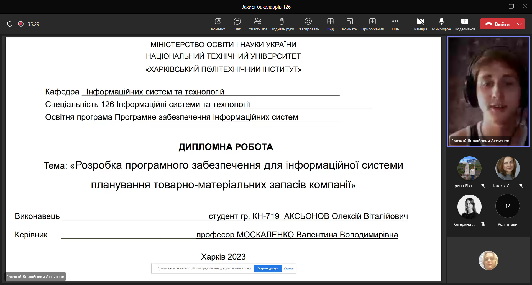Image resolution: width=532 pixels, height=285 pixels.
Task: Click the Hide link in sharing bar
Action: (289, 268)
